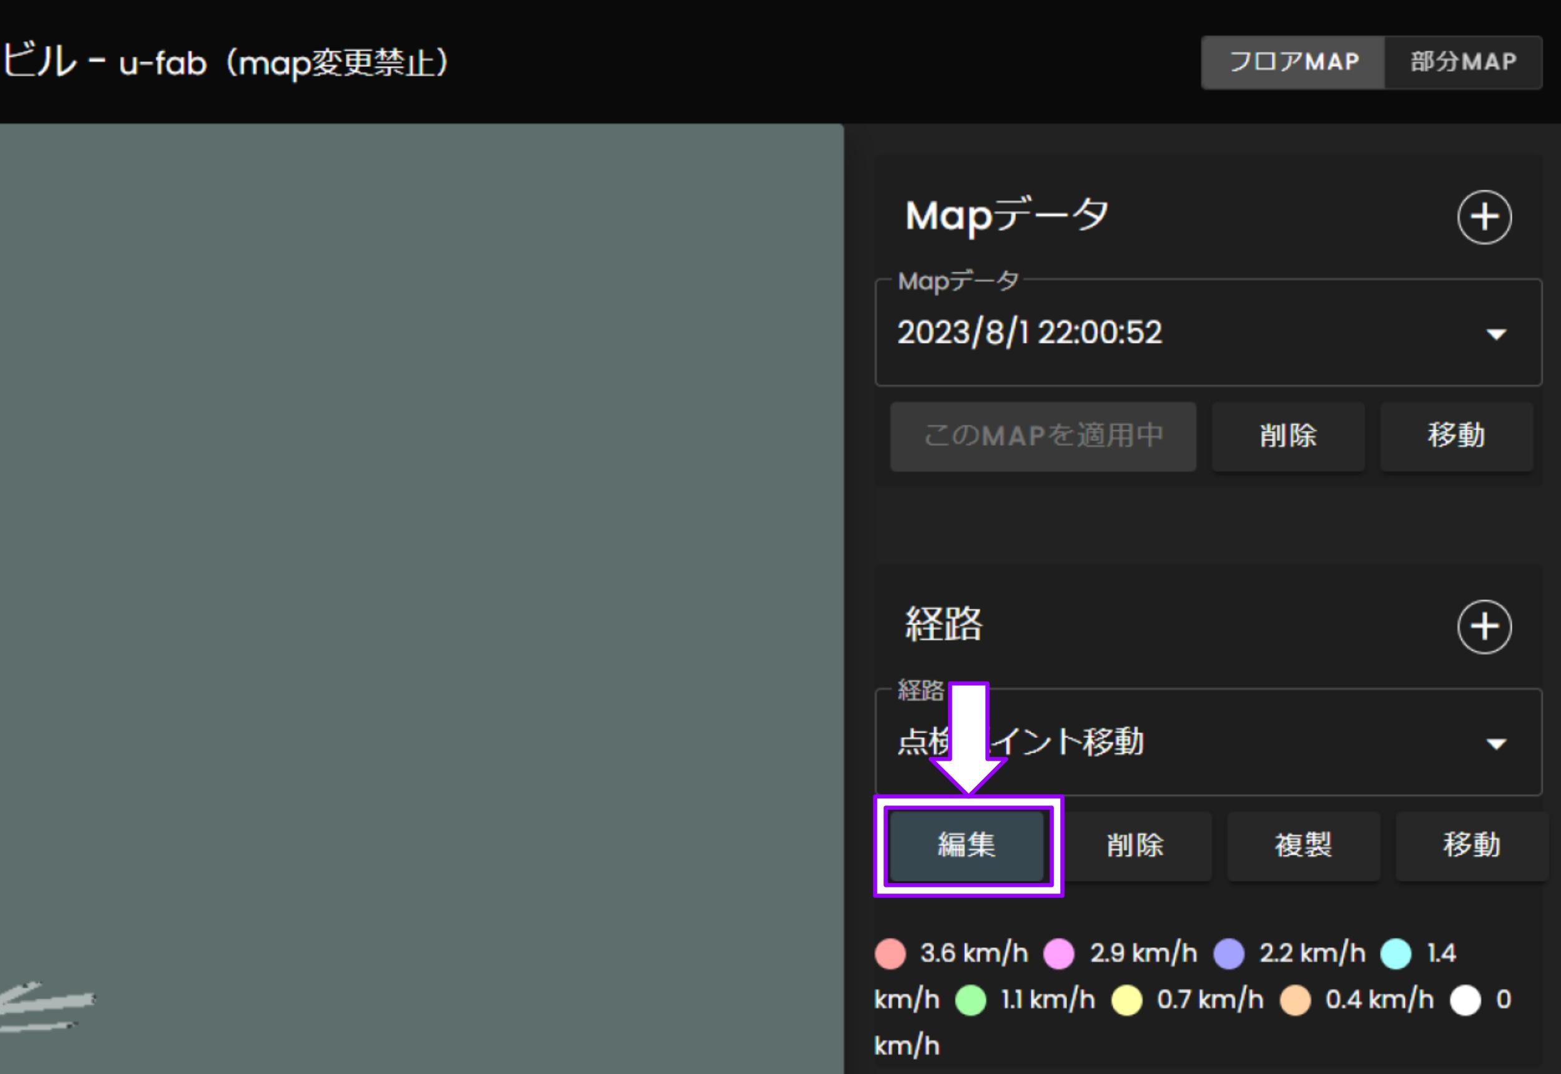This screenshot has width=1561, height=1074.
Task: Select the pink 3.6 km/h speed swatch
Action: point(890,953)
